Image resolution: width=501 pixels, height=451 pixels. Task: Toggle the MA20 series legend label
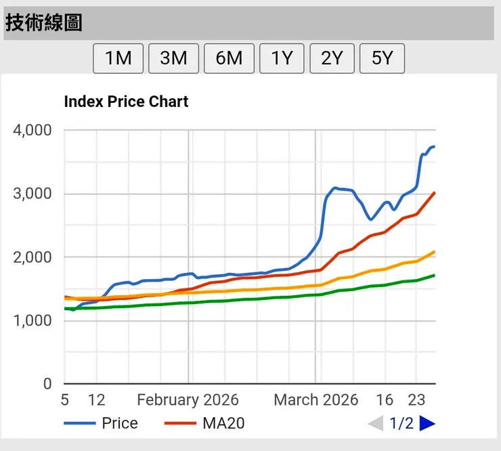coord(223,423)
